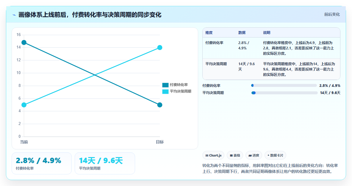Viewport: 352px width, 186px height.
Task: Click the 付费转化率 data point at 当前
Action: [x=24, y=43]
